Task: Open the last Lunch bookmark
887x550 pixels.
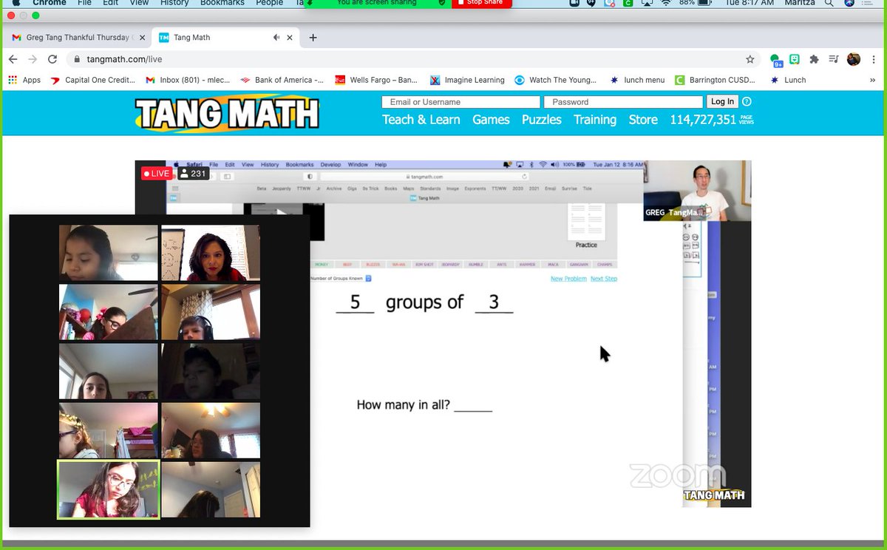Action: tap(788, 80)
